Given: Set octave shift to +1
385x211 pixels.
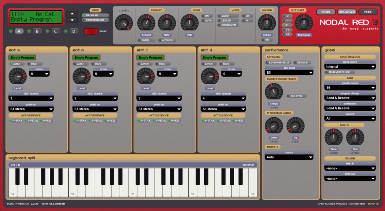Looking at the screenshot, I should [x=287, y=30].
